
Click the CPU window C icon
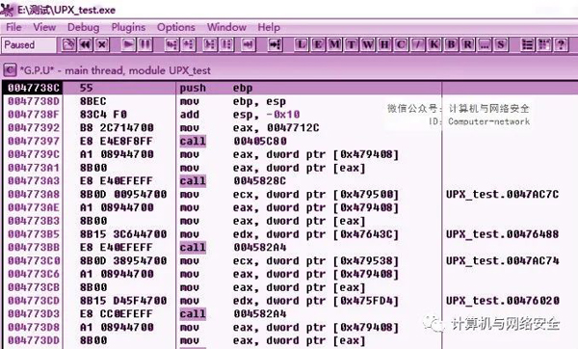click(x=10, y=70)
